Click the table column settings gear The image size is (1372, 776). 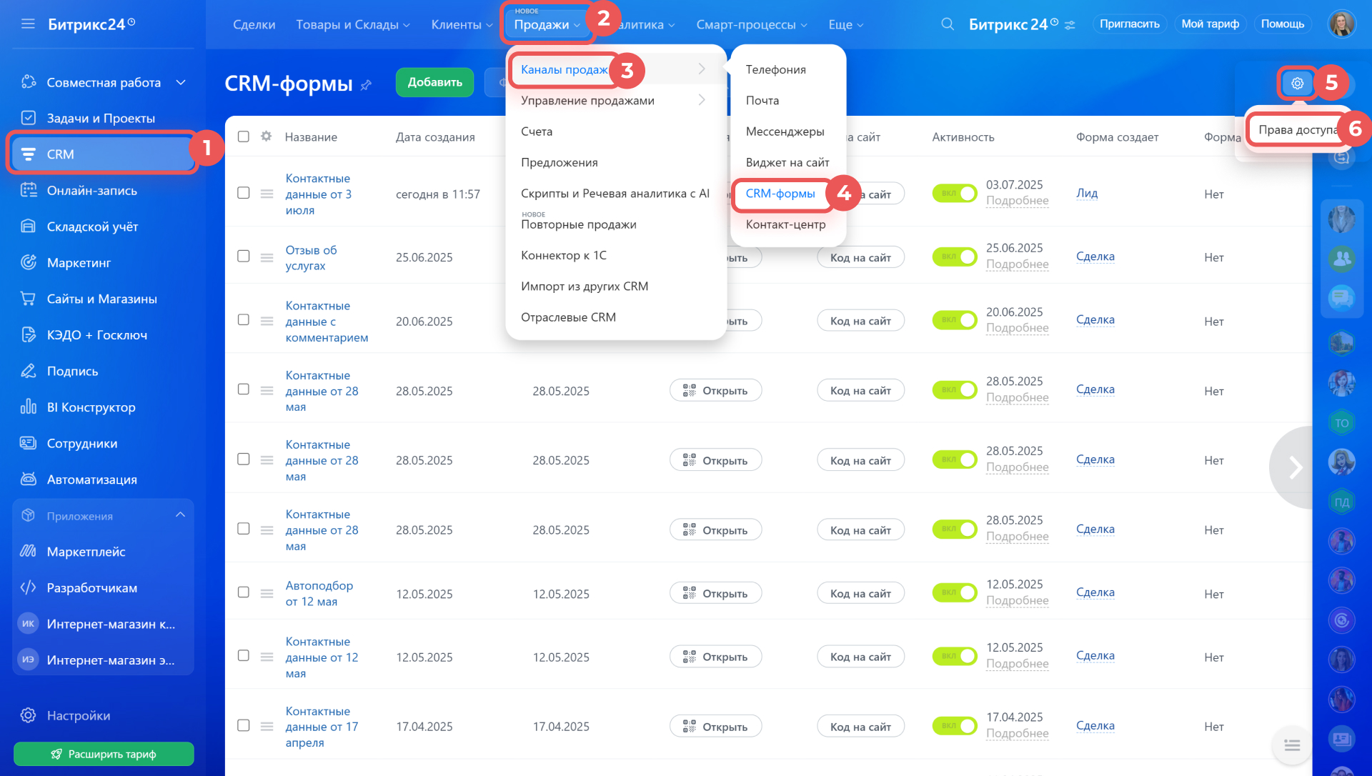point(267,136)
